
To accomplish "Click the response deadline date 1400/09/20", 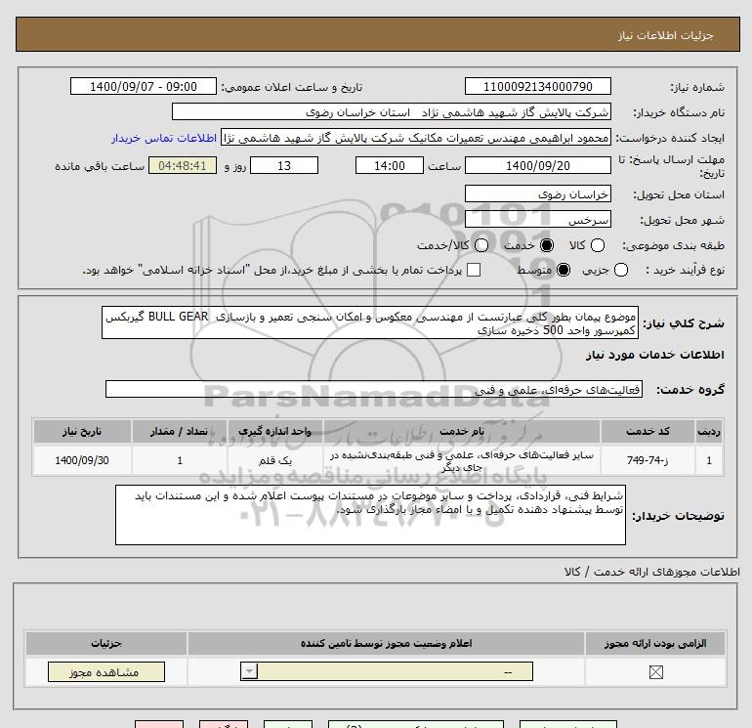I will point(537,165).
